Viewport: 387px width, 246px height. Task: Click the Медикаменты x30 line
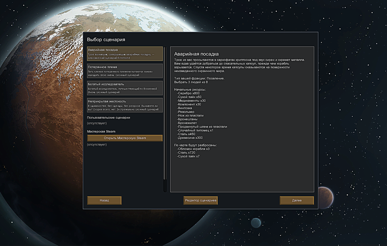pos(191,101)
